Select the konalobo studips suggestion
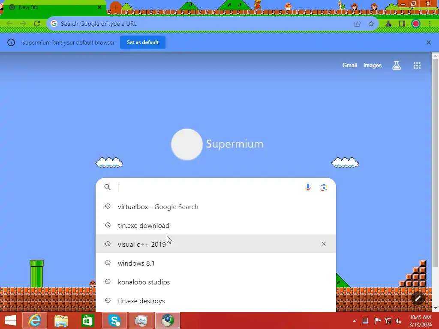The width and height of the screenshot is (439, 329). point(216,282)
